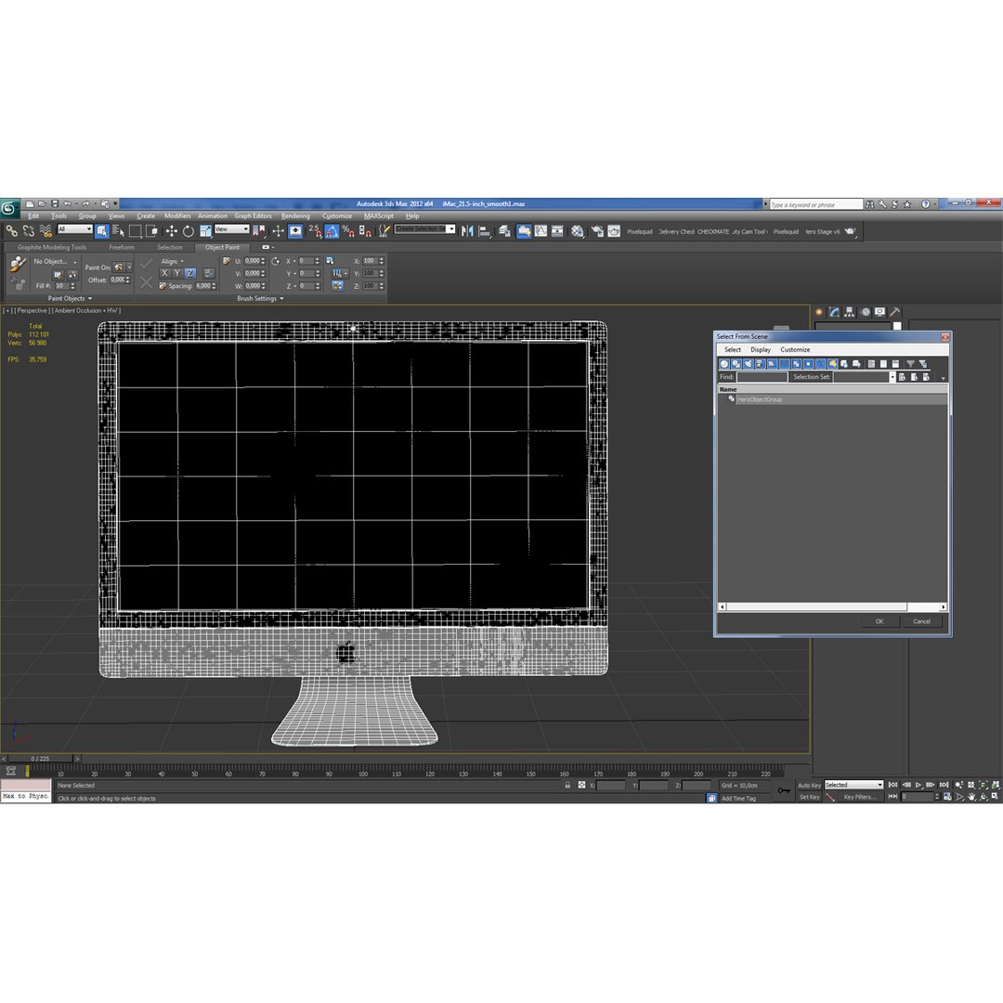Click the CHECKMATE toolbar button
The image size is (1003, 1003).
713,231
